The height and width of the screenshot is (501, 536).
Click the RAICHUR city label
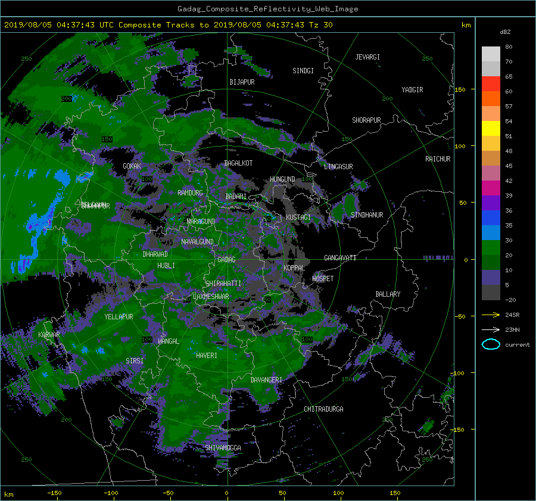[x=438, y=159]
